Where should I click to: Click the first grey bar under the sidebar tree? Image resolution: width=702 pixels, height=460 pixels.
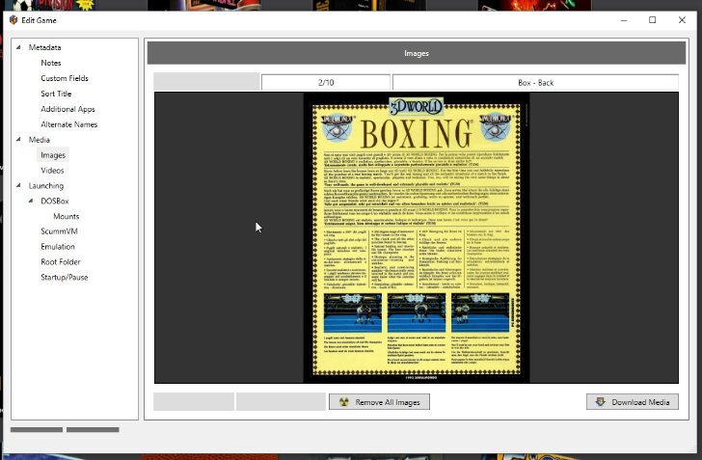37,429
